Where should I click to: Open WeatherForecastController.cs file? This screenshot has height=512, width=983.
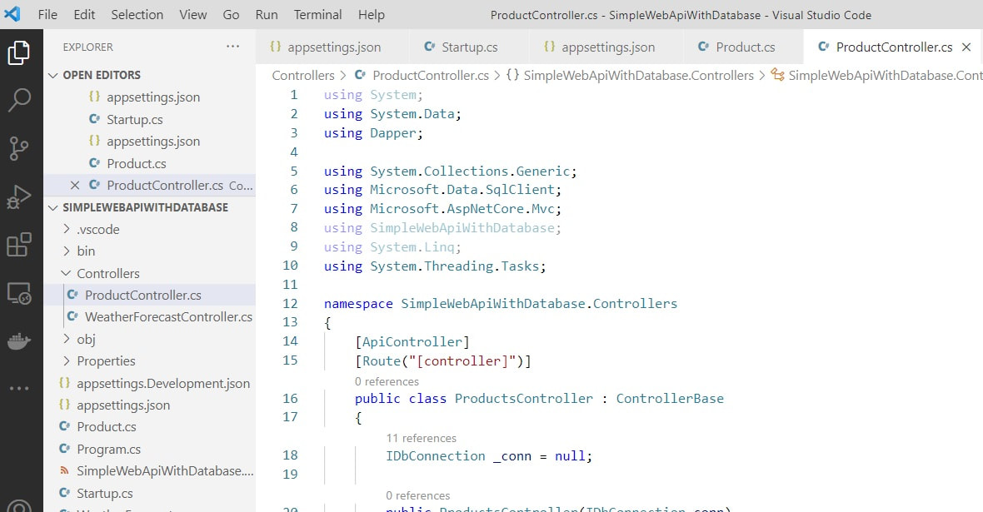pos(150,317)
